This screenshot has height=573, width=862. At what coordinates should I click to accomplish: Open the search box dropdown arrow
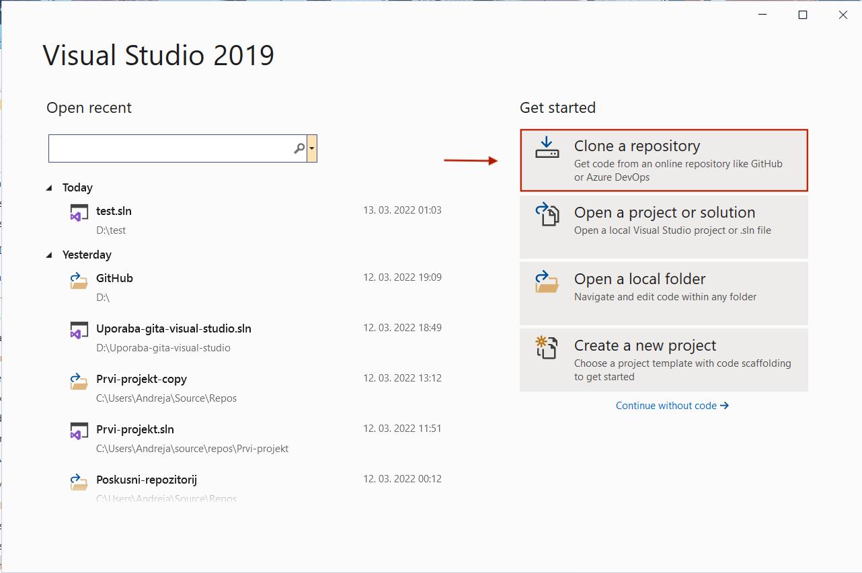(x=312, y=148)
